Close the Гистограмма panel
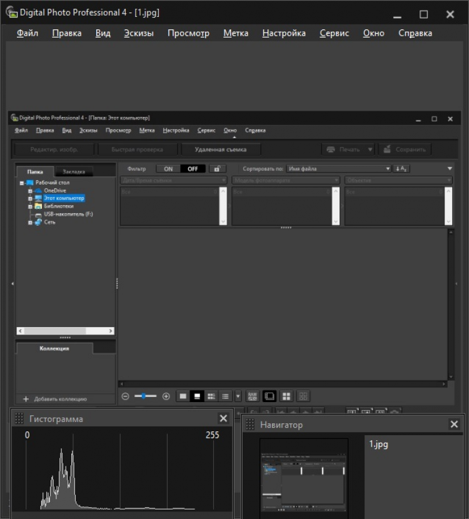Screen dimensions: 469x519 [x=223, y=418]
